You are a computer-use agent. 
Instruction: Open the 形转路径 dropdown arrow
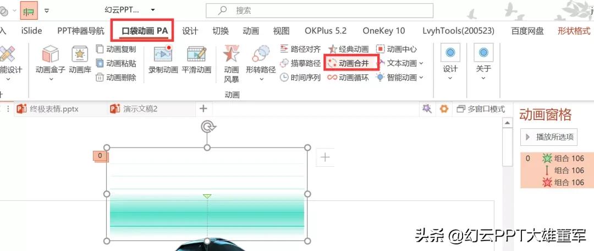(x=261, y=79)
